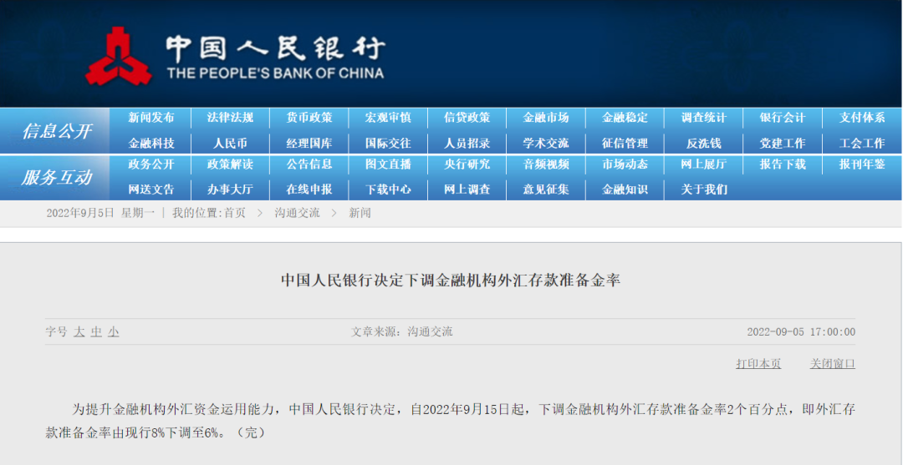Open 人民币 navigation item
Screen dimensions: 903x465
point(230,143)
